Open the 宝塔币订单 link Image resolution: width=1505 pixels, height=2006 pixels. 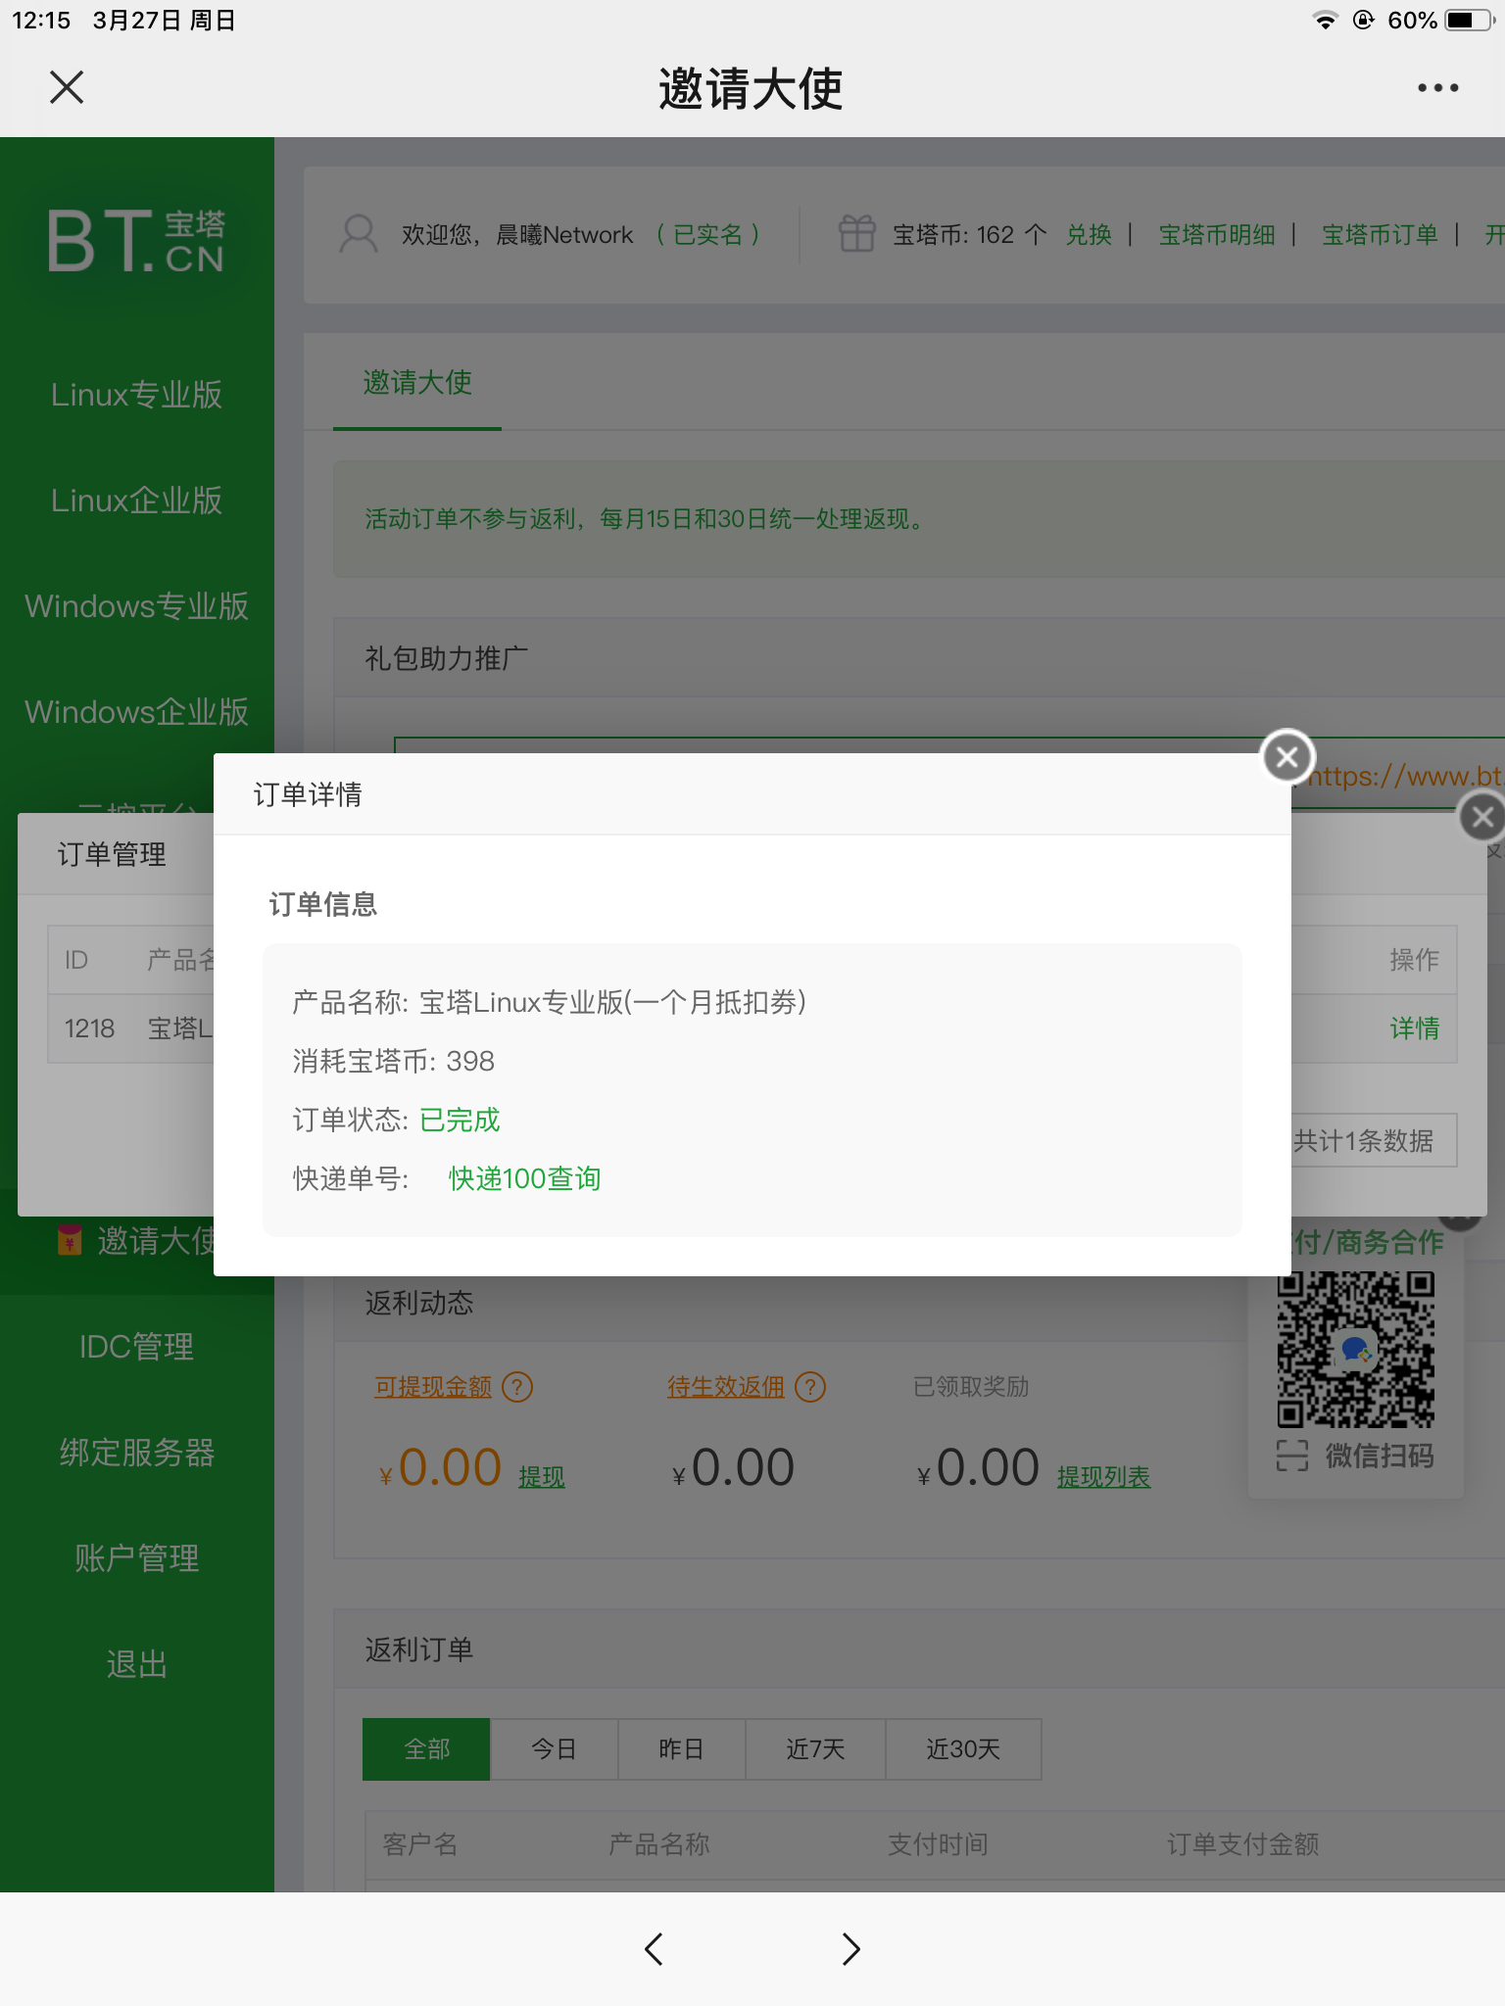[x=1380, y=235]
